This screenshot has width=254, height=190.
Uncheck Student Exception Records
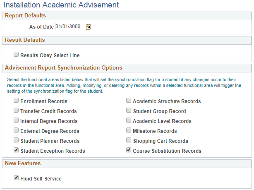16,150
